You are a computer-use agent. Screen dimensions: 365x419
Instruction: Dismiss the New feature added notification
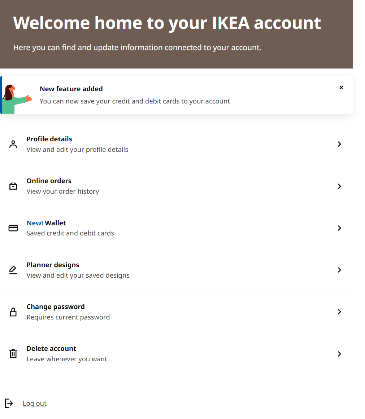[x=341, y=87]
